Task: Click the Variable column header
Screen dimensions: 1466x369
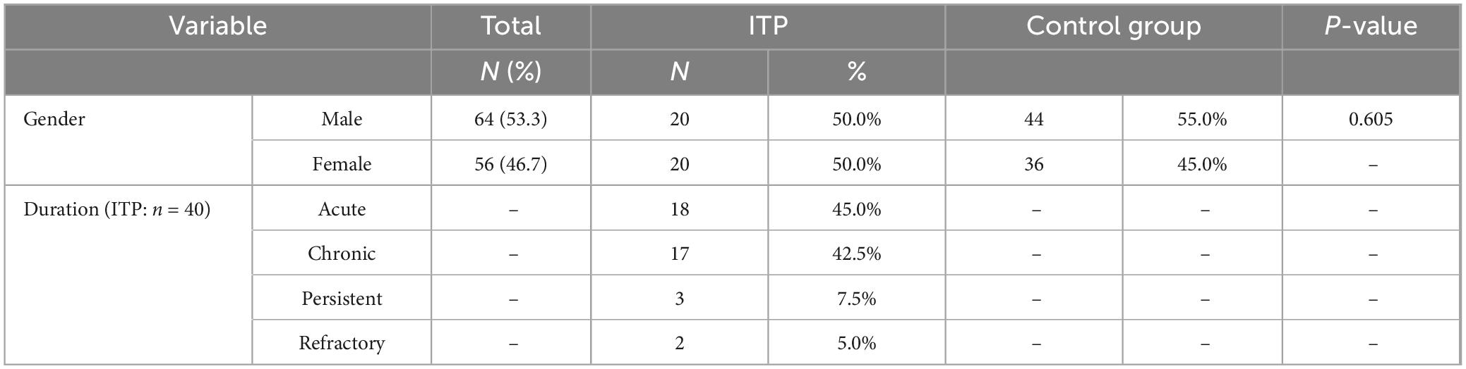Action: tap(217, 26)
